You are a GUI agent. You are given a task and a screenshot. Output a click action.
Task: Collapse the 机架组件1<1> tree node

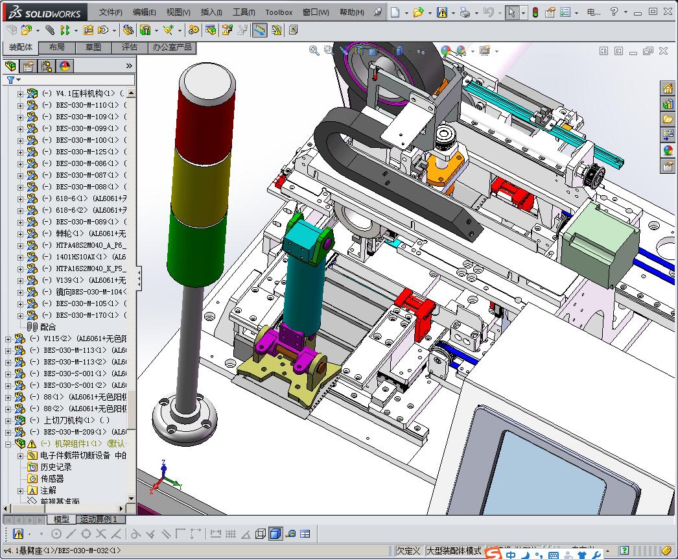click(x=8, y=444)
